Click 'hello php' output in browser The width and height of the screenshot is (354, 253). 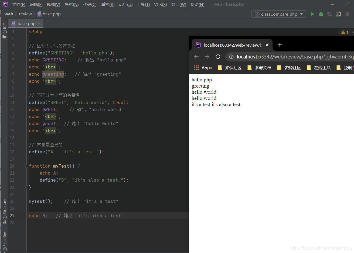[x=202, y=80]
